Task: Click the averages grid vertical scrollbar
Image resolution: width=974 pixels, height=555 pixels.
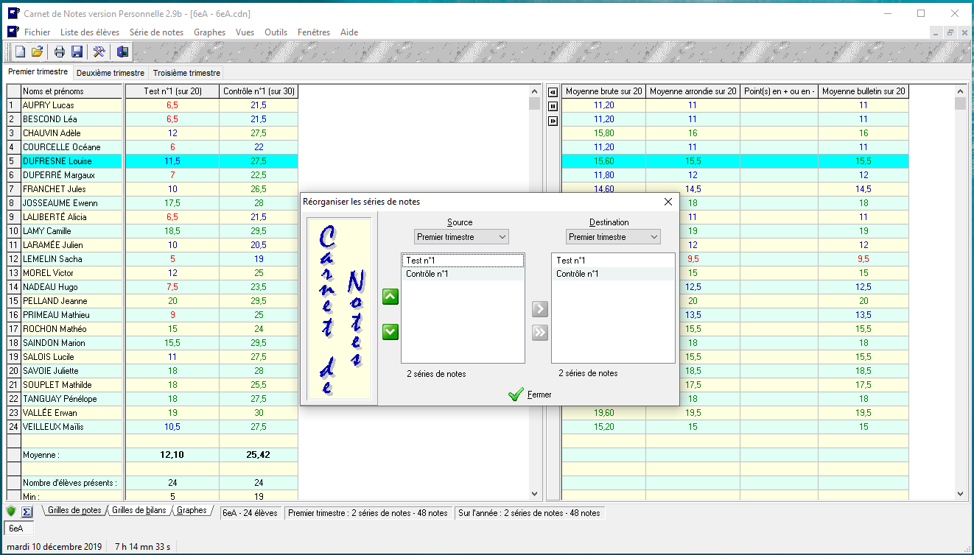Action: pos(960,294)
